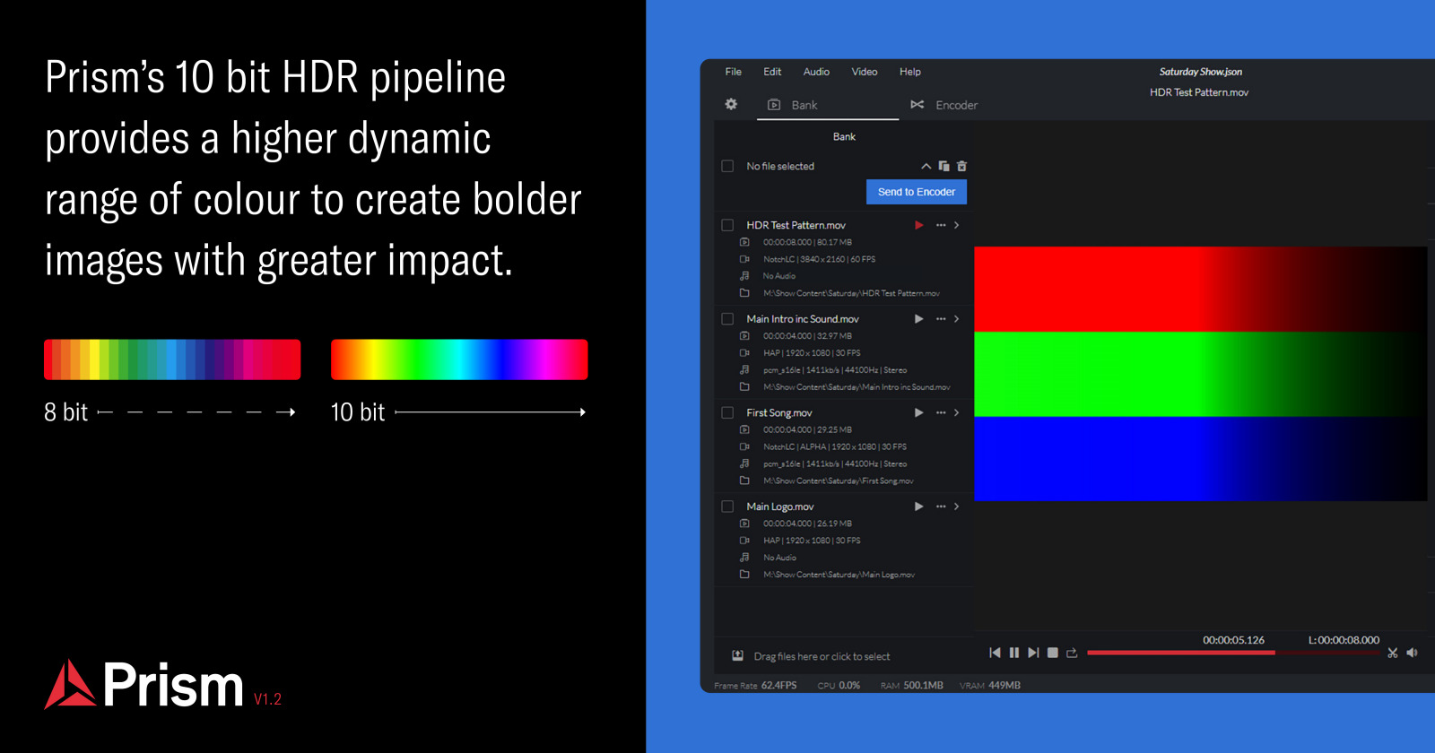Click the copy files icon in Bank

click(x=944, y=167)
